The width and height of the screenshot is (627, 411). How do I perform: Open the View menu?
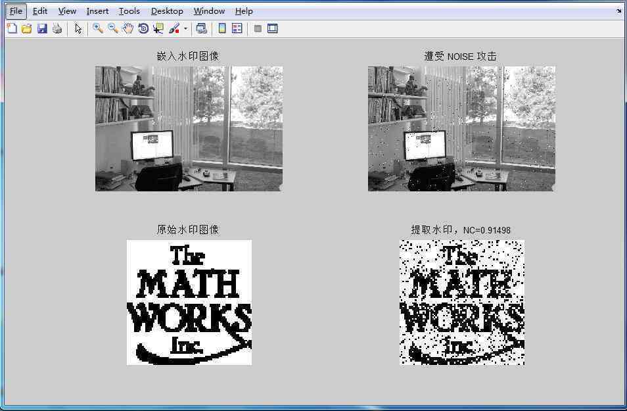tap(67, 11)
